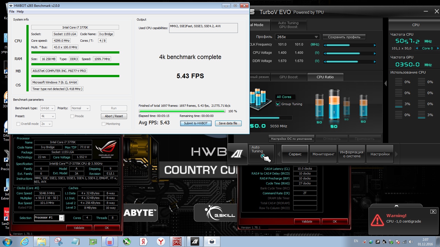
Task: Open Windows Start menu orb
Action: pos(7,242)
